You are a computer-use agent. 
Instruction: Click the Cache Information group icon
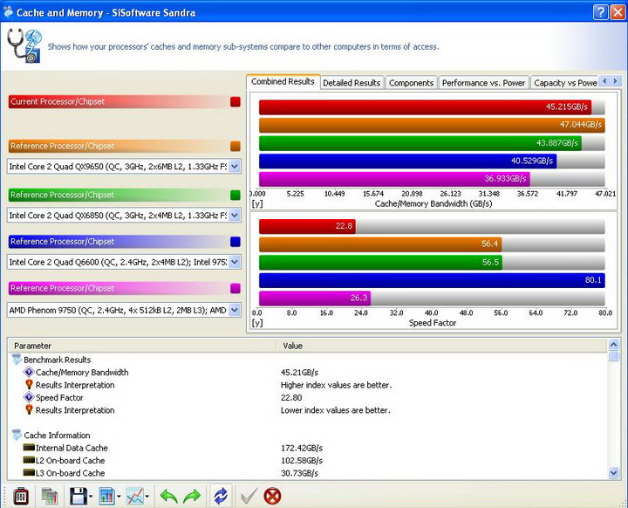pos(17,435)
